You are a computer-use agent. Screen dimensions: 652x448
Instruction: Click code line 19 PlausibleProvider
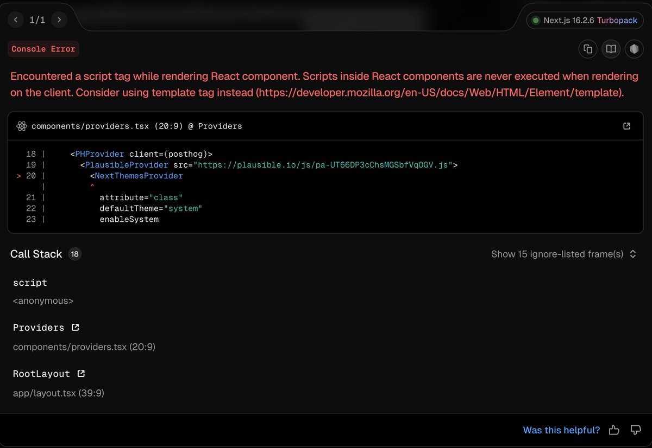[x=269, y=165]
